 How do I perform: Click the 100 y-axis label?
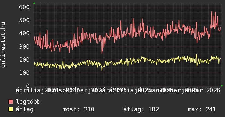click(x=24, y=73)
